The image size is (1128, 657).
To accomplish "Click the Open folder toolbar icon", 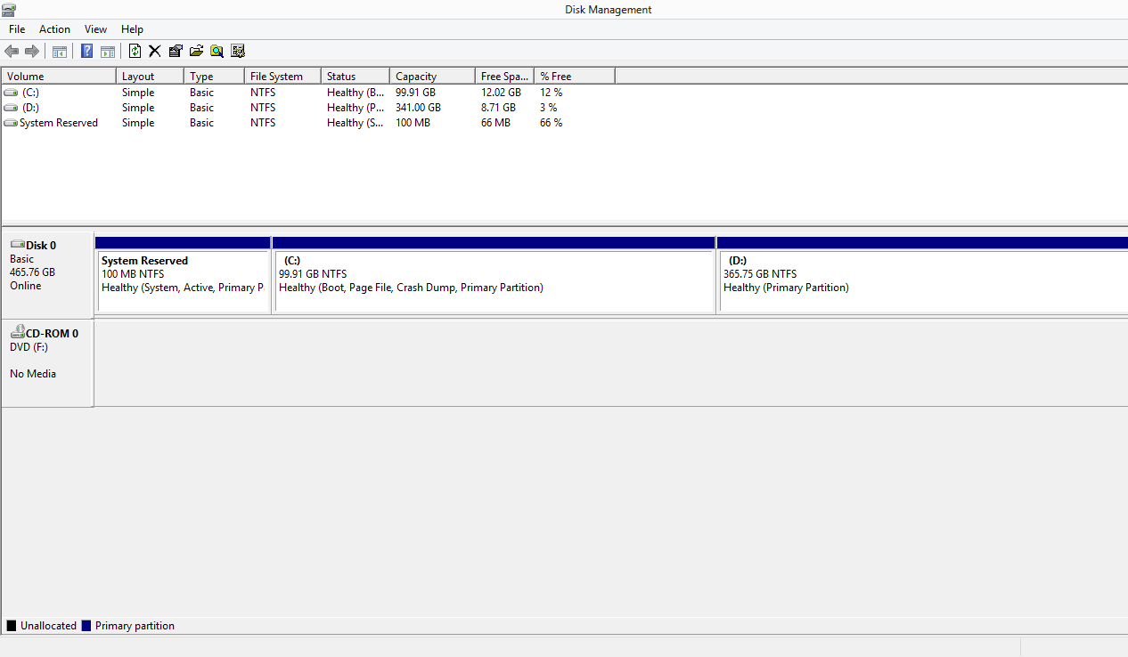I will click(x=196, y=51).
